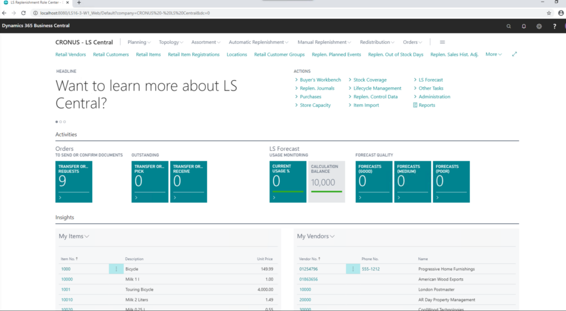
Task: Open Retail Customers navigation link
Action: point(111,55)
